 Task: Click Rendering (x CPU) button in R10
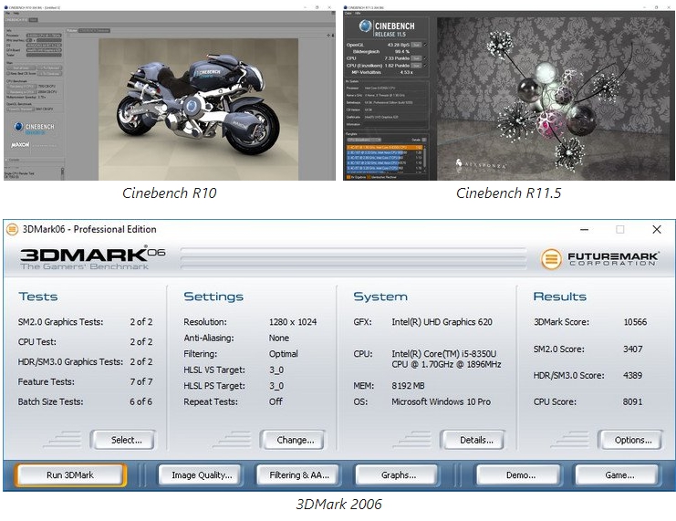pyautogui.click(x=22, y=92)
